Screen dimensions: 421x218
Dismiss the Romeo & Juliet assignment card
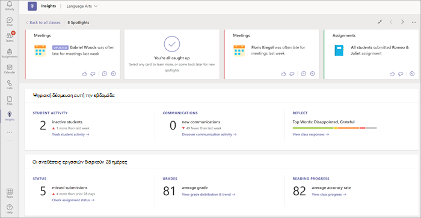tap(412, 74)
